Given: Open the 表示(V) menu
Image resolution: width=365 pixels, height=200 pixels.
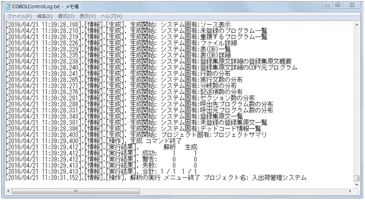Looking at the screenshot, I should pyautogui.click(x=87, y=16).
